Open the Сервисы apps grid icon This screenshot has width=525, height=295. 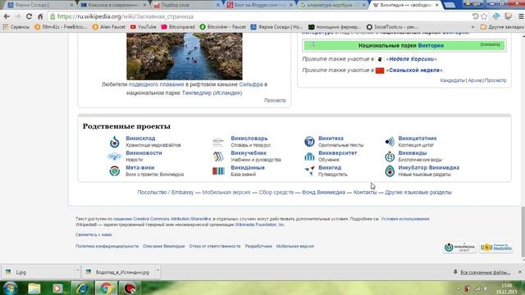(x=6, y=27)
